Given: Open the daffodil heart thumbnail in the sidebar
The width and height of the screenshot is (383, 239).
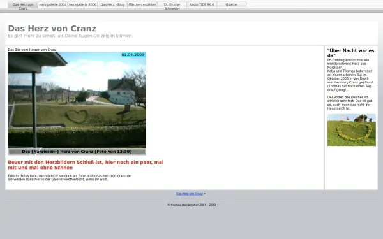Looking at the screenshot, I should [352, 130].
